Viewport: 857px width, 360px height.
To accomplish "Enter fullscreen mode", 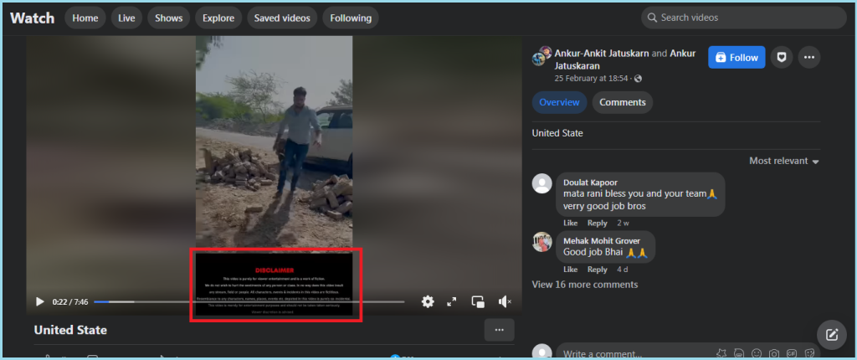I will [x=451, y=301].
